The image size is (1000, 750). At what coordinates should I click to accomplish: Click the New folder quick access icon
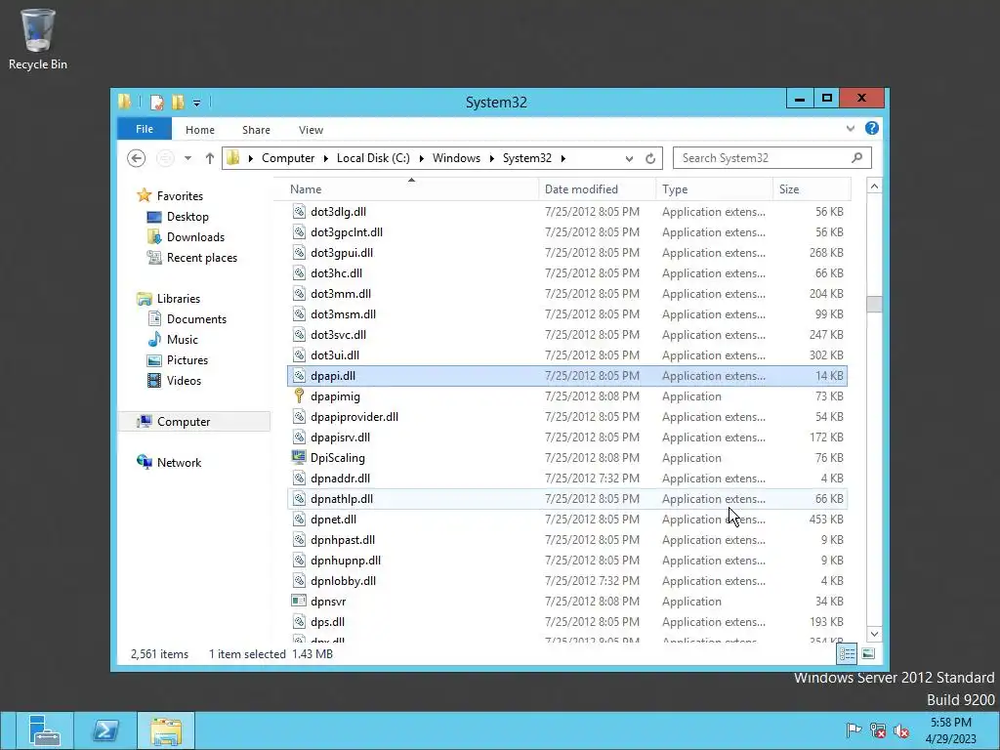178,102
